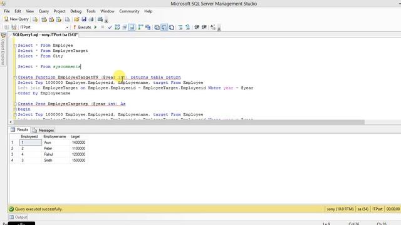Open an Analysis Services MDX Query

tap(44, 19)
